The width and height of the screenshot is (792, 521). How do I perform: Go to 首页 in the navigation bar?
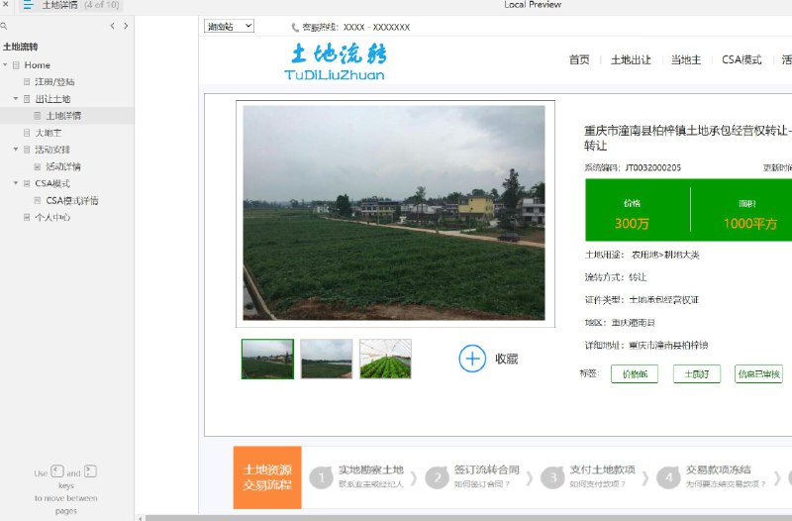click(x=579, y=59)
